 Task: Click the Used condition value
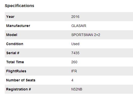tap(75, 44)
